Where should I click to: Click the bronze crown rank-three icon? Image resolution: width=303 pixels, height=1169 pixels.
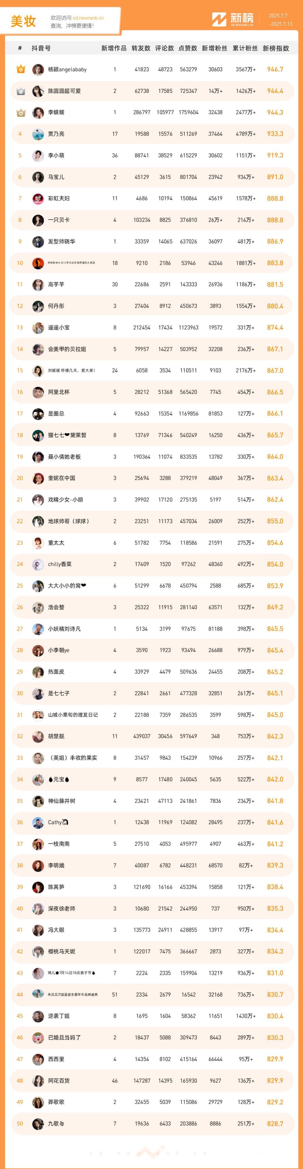point(20,112)
